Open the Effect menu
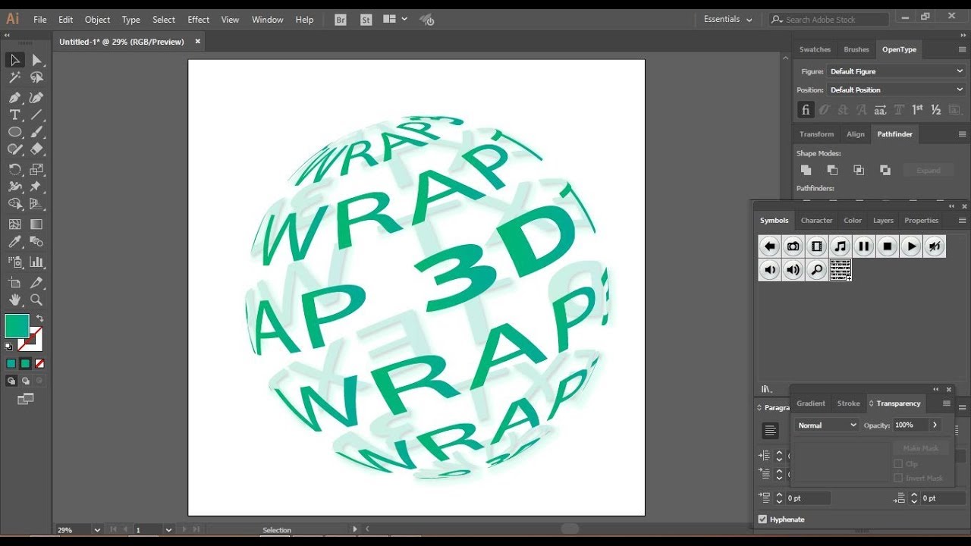The width and height of the screenshot is (971, 546). (198, 20)
